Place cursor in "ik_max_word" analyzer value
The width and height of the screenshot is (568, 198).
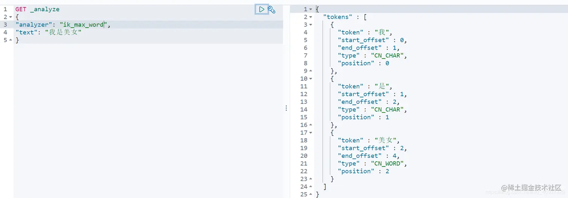click(x=83, y=25)
